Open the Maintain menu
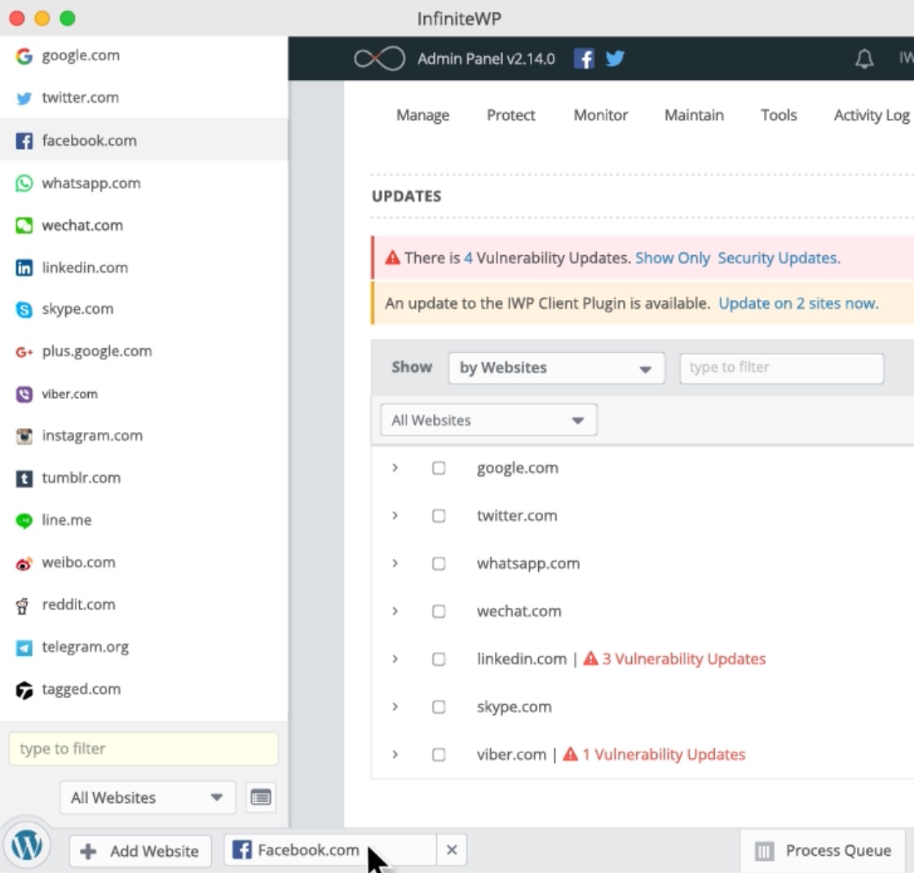This screenshot has width=914, height=873. click(694, 116)
